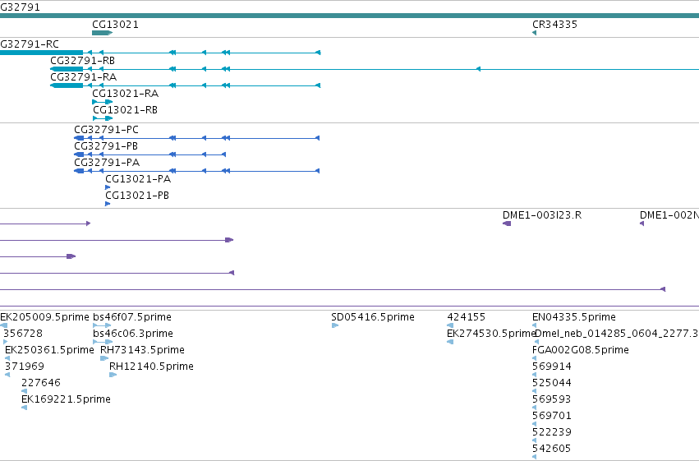
Task: Select bs46f07.5prime EST label
Action: pos(132,317)
